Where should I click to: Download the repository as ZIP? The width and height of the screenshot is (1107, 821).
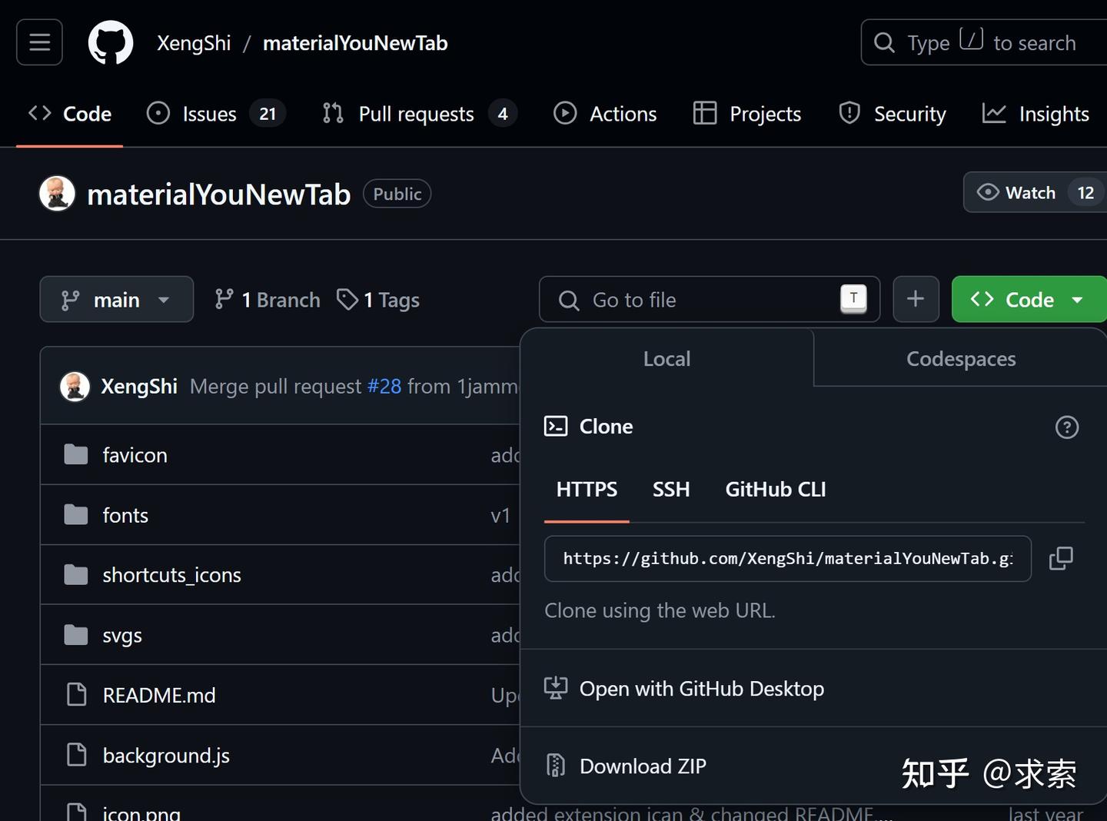pos(643,766)
